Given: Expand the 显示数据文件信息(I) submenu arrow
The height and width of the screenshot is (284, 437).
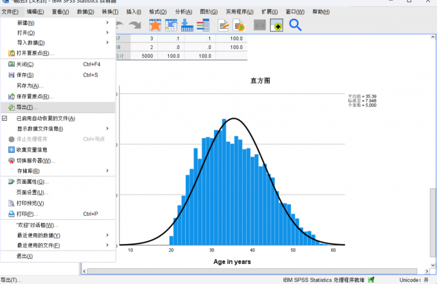Looking at the screenshot, I should click(x=107, y=129).
